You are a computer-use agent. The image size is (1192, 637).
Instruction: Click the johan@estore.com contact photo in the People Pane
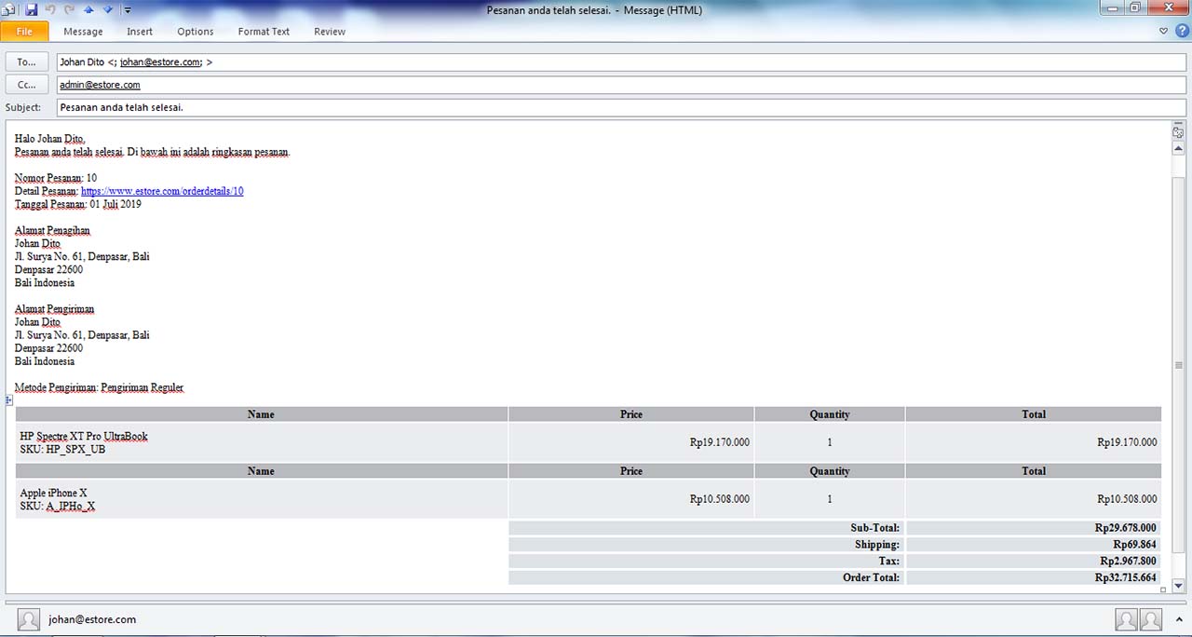[29, 619]
